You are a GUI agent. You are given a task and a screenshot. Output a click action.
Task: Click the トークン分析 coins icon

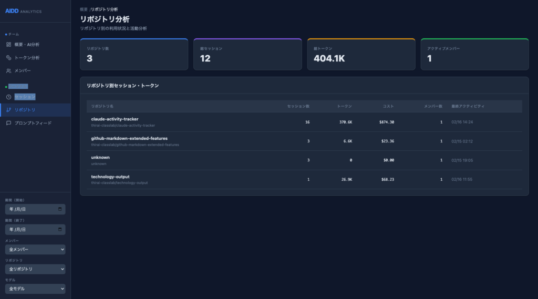(8, 58)
